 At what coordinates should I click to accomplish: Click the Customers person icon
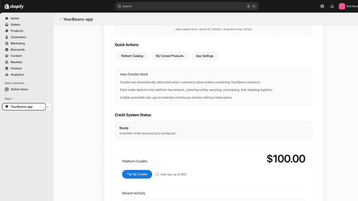coord(6,37)
